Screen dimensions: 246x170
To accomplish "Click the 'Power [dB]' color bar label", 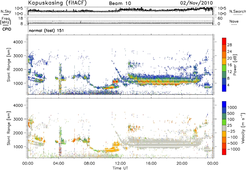I will pyautogui.click(x=235, y=65).
